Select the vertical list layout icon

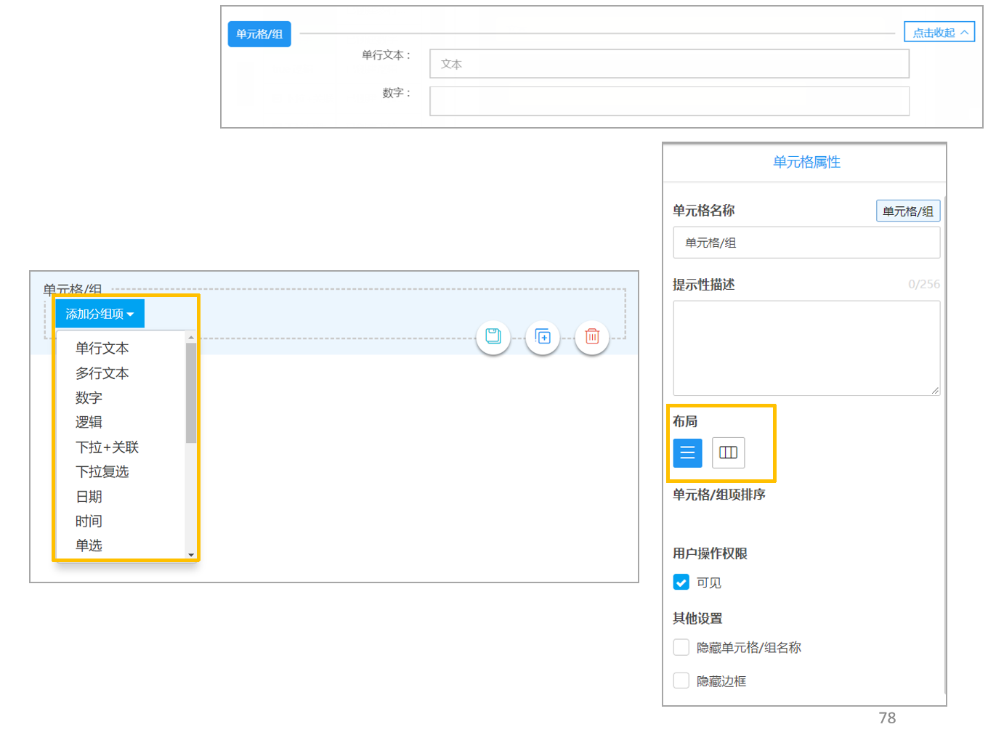tap(687, 453)
